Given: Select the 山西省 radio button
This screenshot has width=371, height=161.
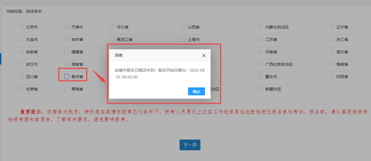Looking at the screenshot, I should [x=183, y=27].
